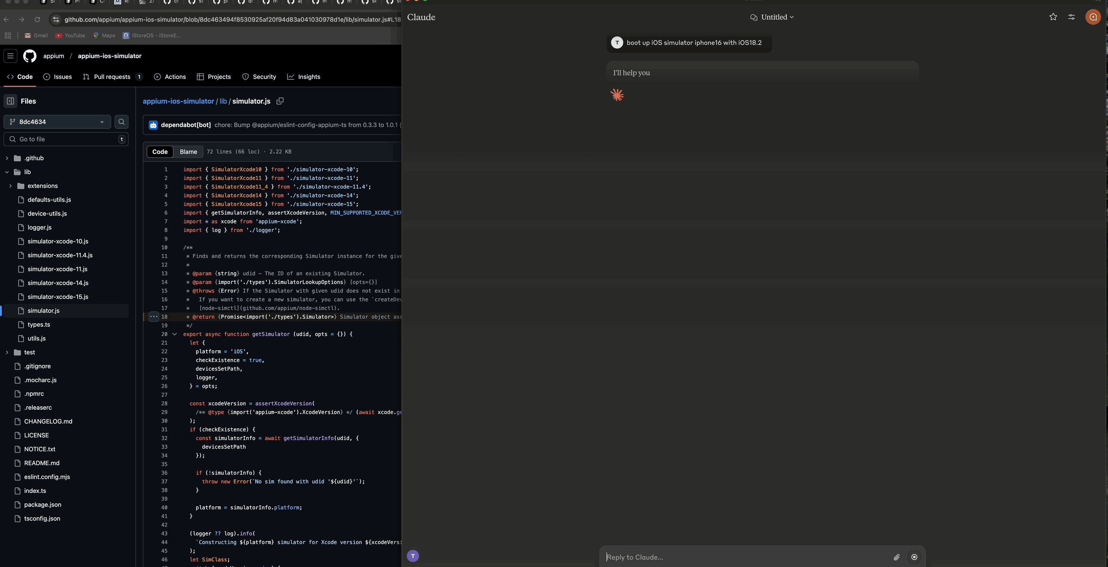Click the file search magnifier button
Viewport: 1108px width, 567px height.
coord(122,122)
